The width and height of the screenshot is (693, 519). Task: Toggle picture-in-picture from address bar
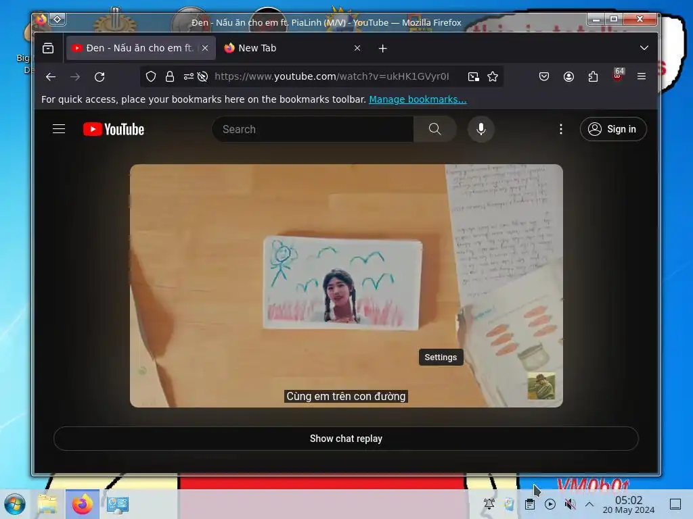point(473,77)
